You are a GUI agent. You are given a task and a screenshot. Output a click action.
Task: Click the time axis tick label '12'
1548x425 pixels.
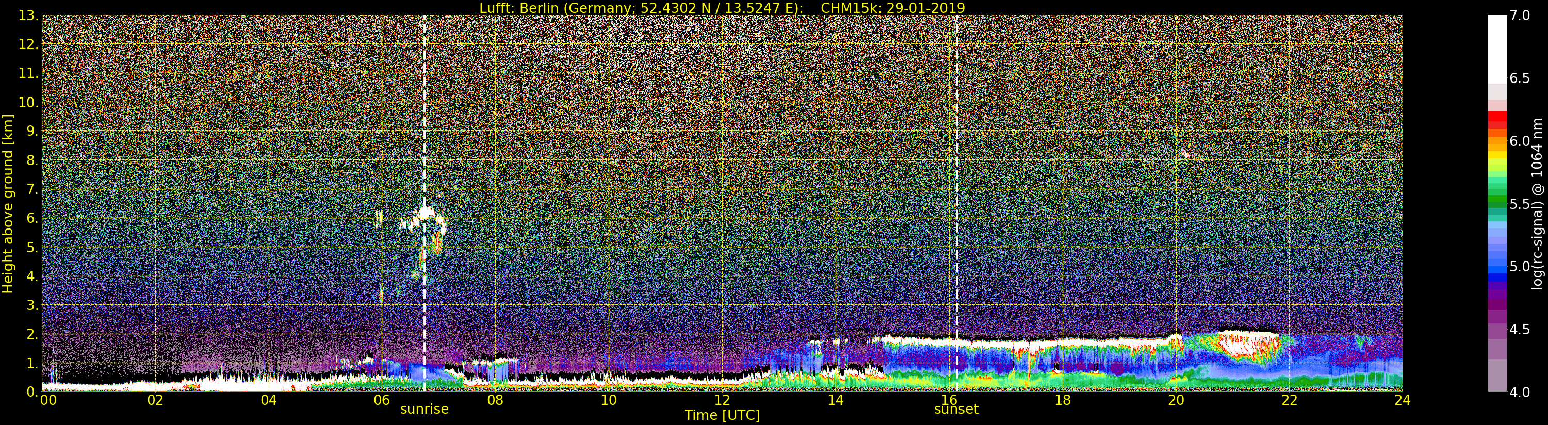tap(722, 400)
